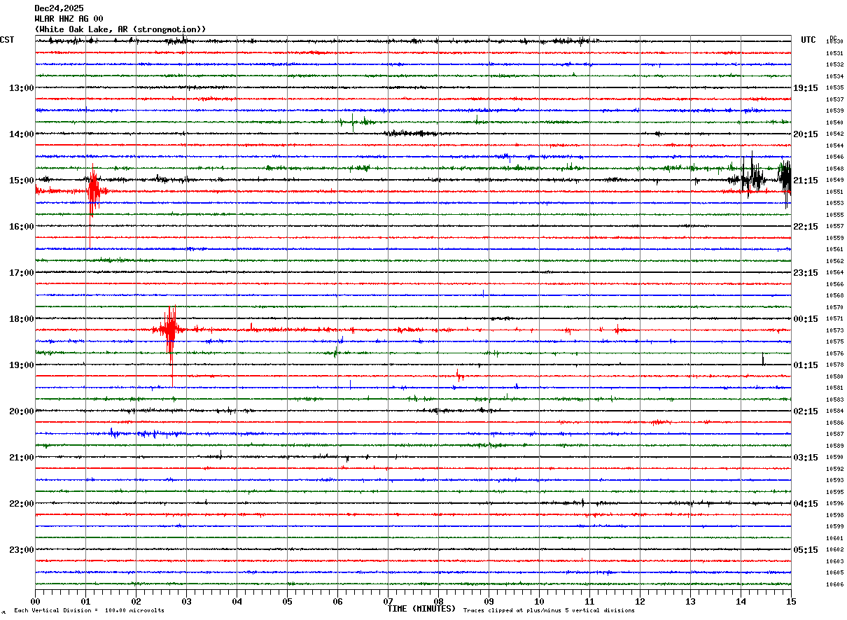Viewport: 847px width, 620px height.
Task: Click the black high-amplitude burst near minute 14
Action: pos(752,176)
